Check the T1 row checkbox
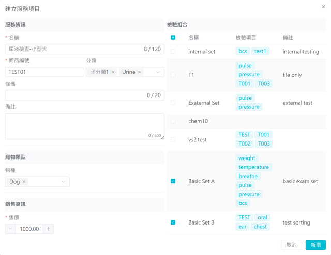The image size is (331, 255). click(x=173, y=75)
